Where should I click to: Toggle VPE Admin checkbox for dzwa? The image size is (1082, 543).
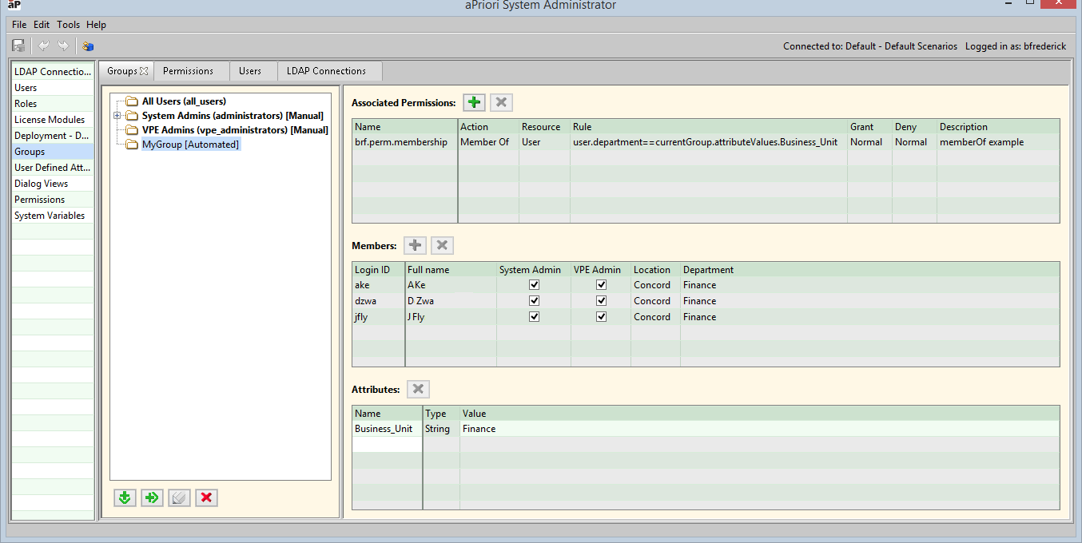point(601,301)
